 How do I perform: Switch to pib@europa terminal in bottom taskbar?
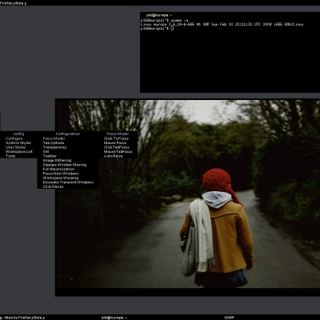[114, 318]
